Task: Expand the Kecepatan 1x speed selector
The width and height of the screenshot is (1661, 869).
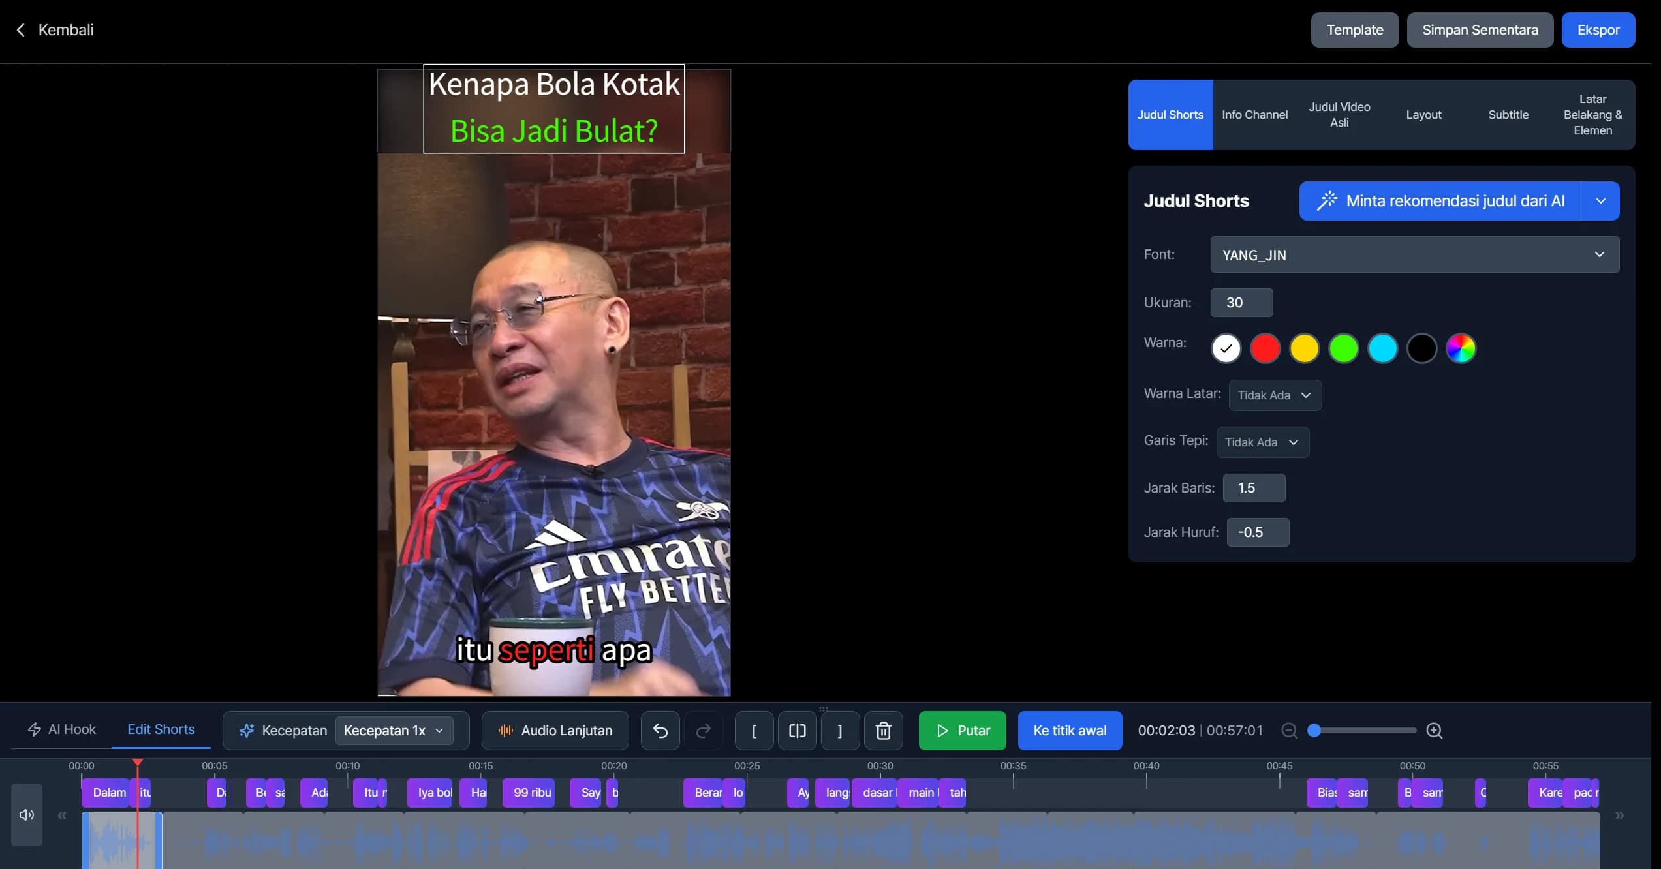Action: pyautogui.click(x=393, y=731)
